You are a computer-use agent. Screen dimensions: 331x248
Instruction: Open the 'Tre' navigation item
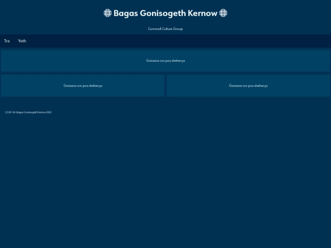[7, 41]
